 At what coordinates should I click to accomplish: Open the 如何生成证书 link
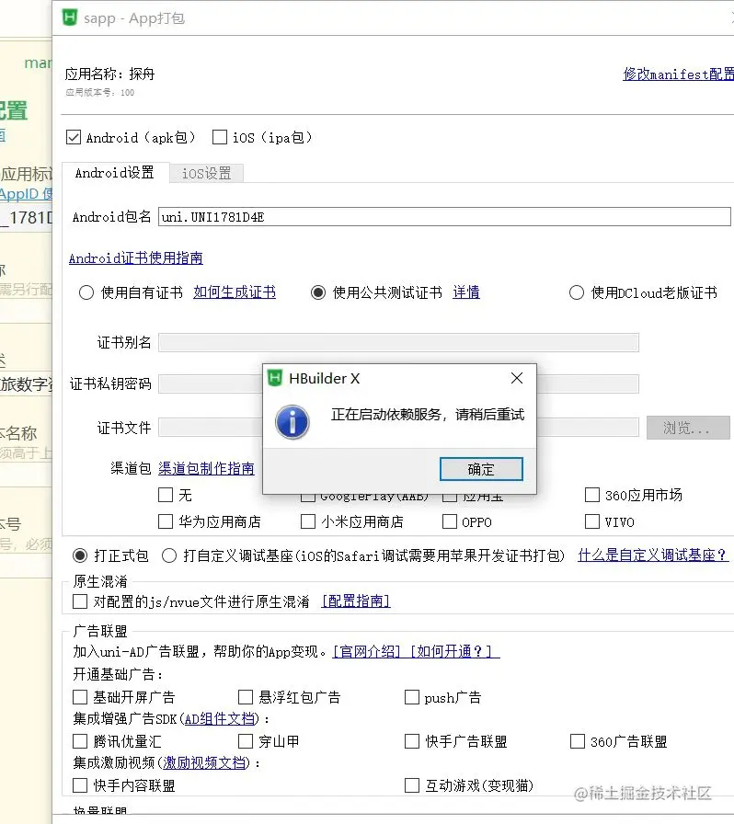point(235,292)
